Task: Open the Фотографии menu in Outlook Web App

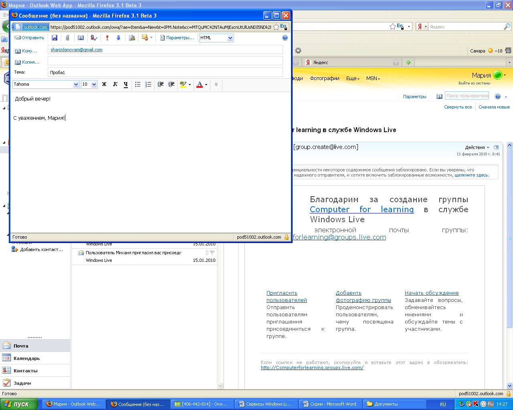Action: point(325,78)
